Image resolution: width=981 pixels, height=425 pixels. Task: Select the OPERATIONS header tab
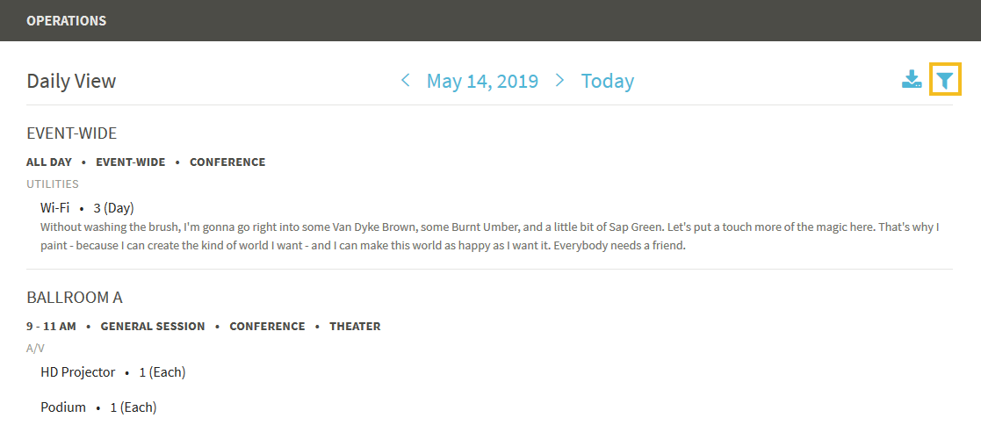[67, 21]
